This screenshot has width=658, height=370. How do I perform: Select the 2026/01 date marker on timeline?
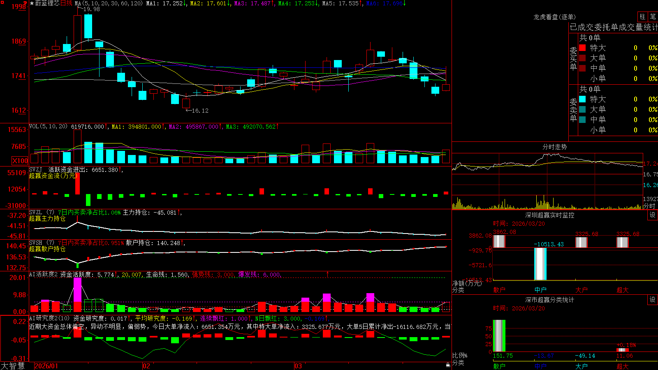(46, 366)
